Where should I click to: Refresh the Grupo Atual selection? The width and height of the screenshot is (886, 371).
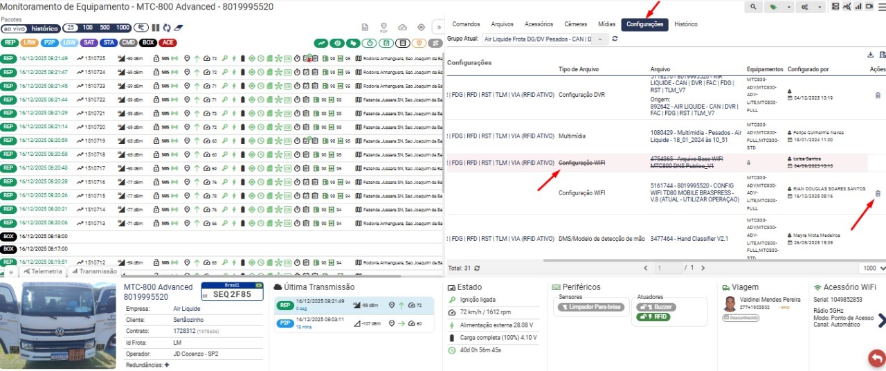click(x=615, y=39)
